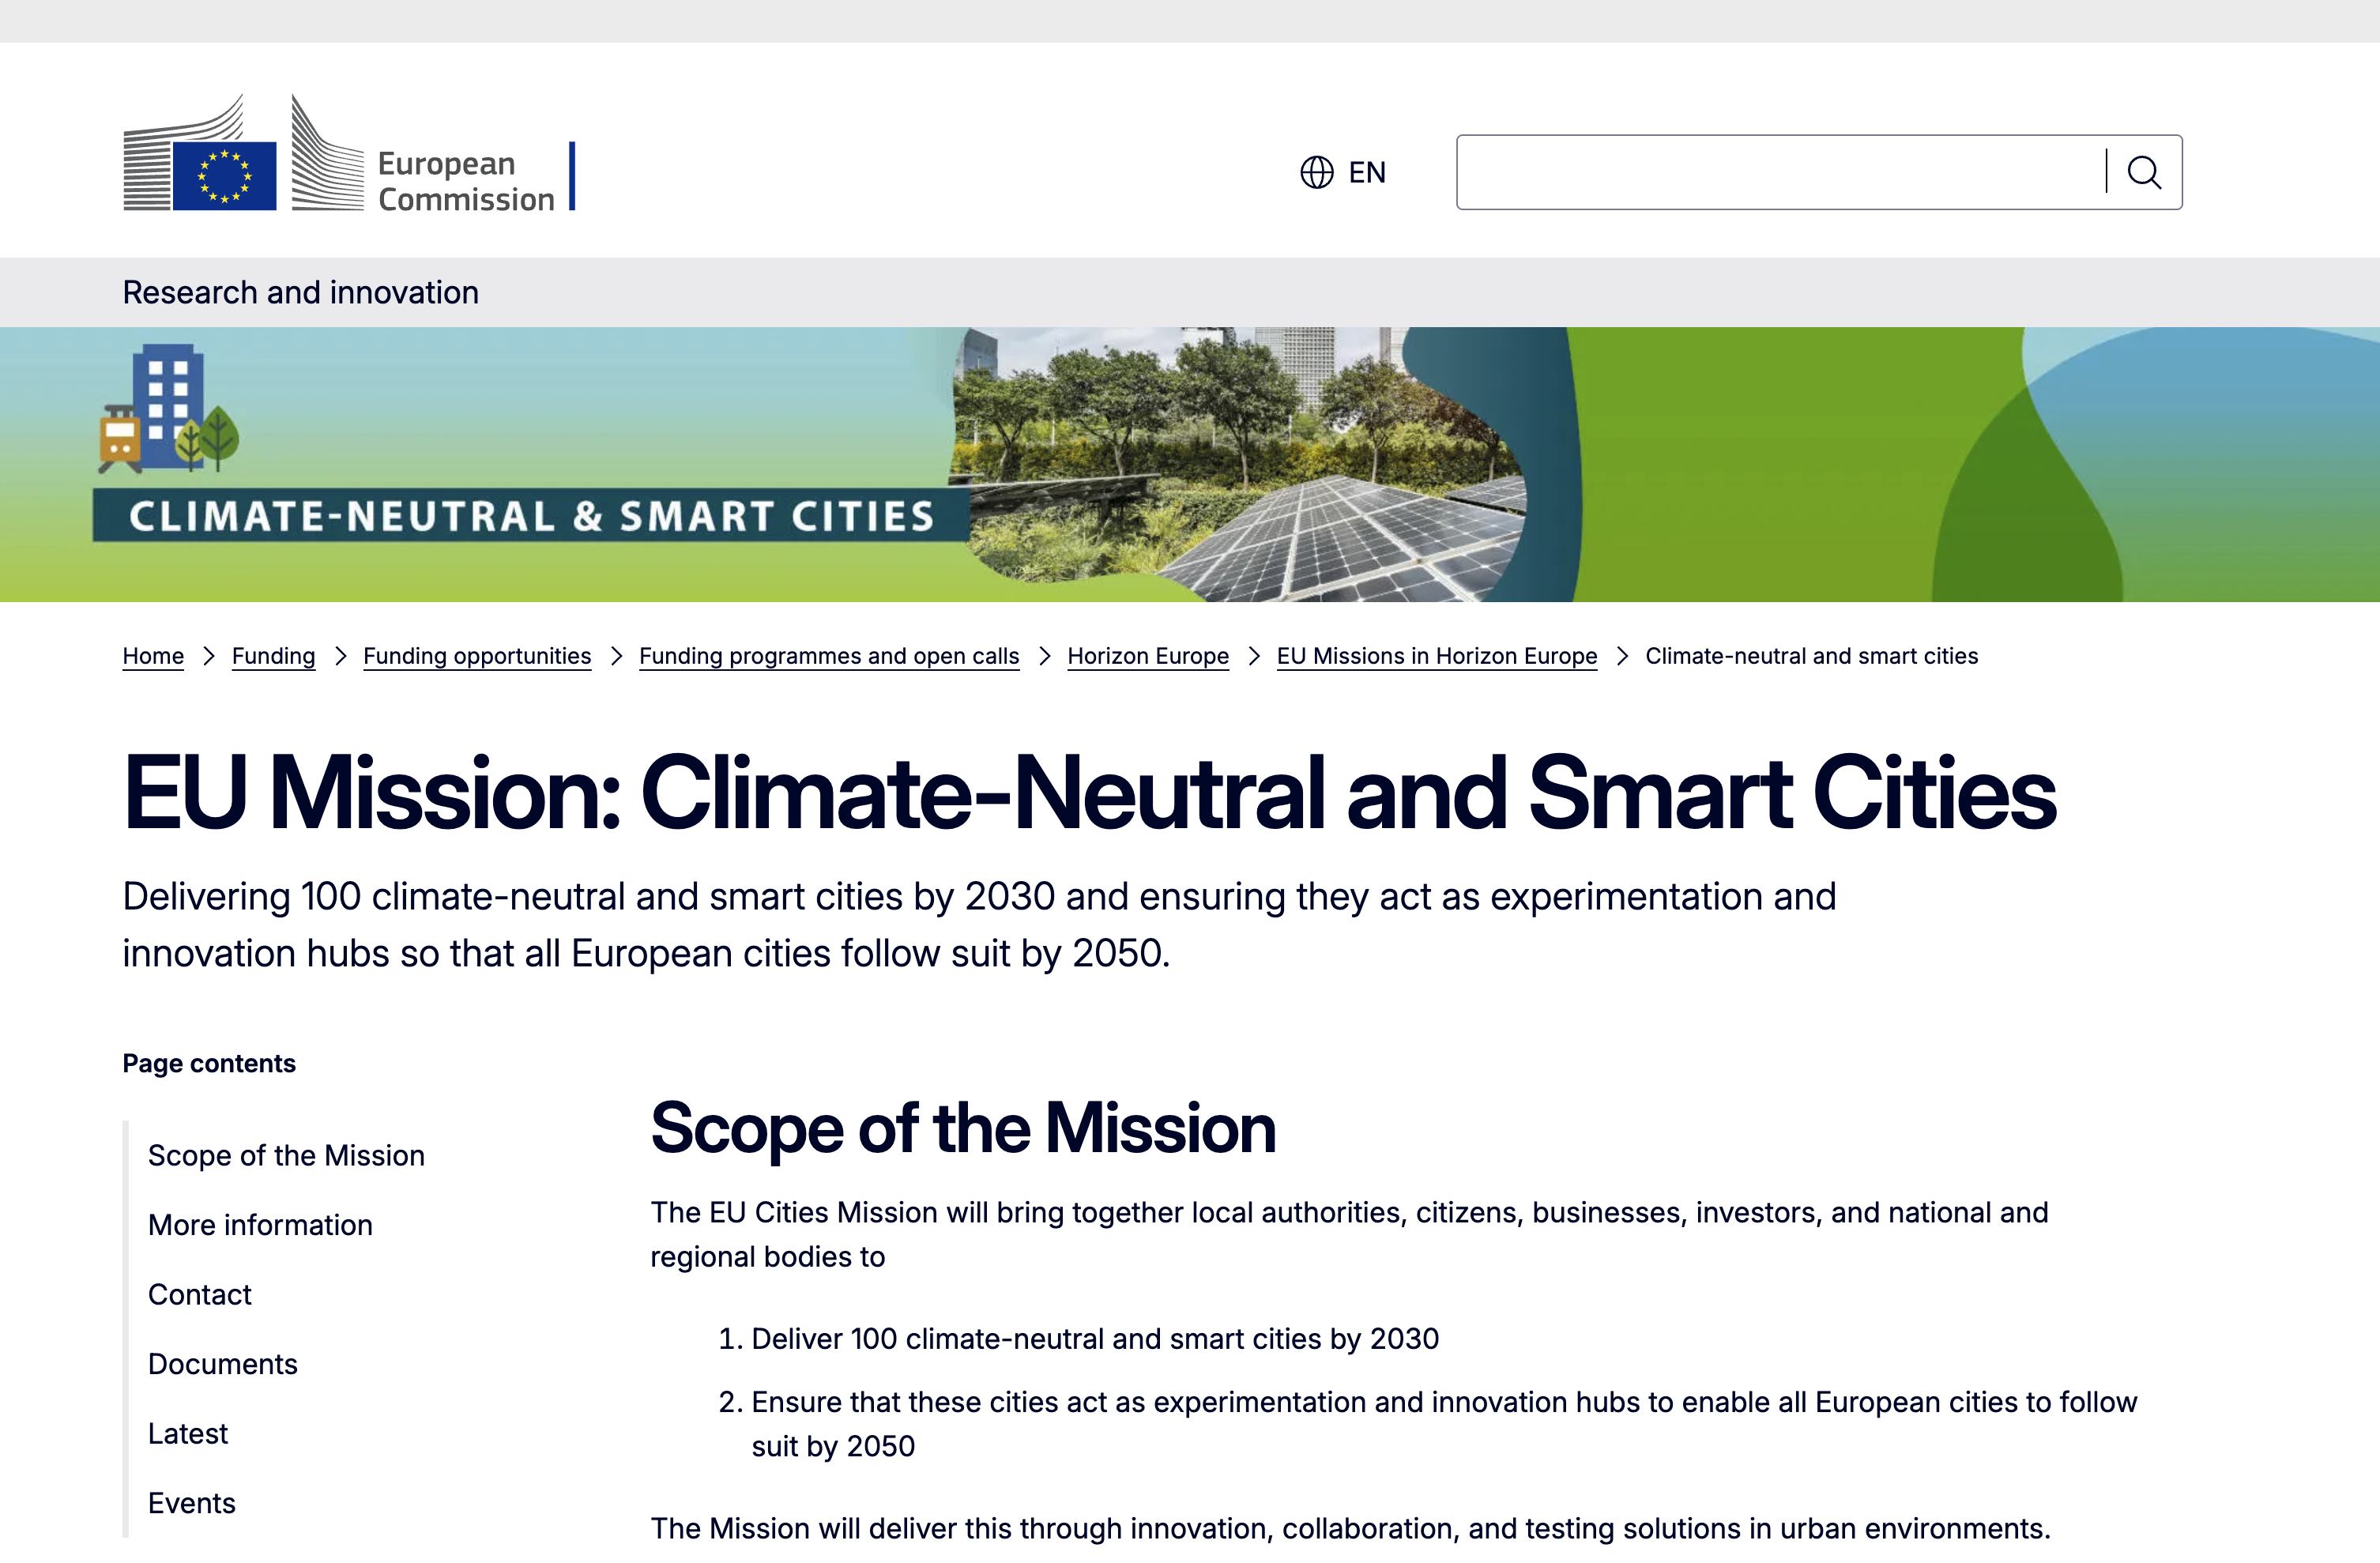This screenshot has height=1563, width=2380.
Task: Jump to the Documents section
Action: (x=222, y=1364)
